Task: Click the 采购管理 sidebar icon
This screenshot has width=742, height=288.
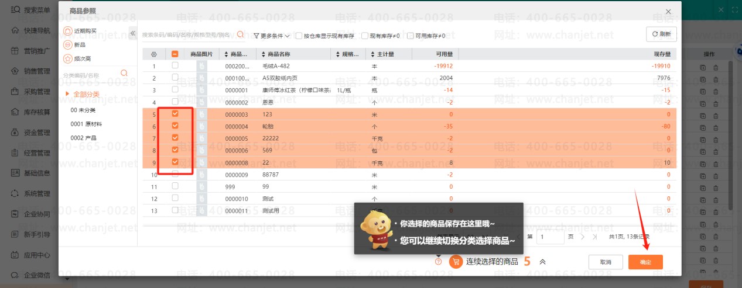Action: (16, 92)
